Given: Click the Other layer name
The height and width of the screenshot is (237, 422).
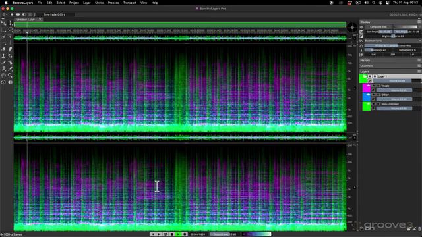Looking at the screenshot, I should pyautogui.click(x=385, y=95).
